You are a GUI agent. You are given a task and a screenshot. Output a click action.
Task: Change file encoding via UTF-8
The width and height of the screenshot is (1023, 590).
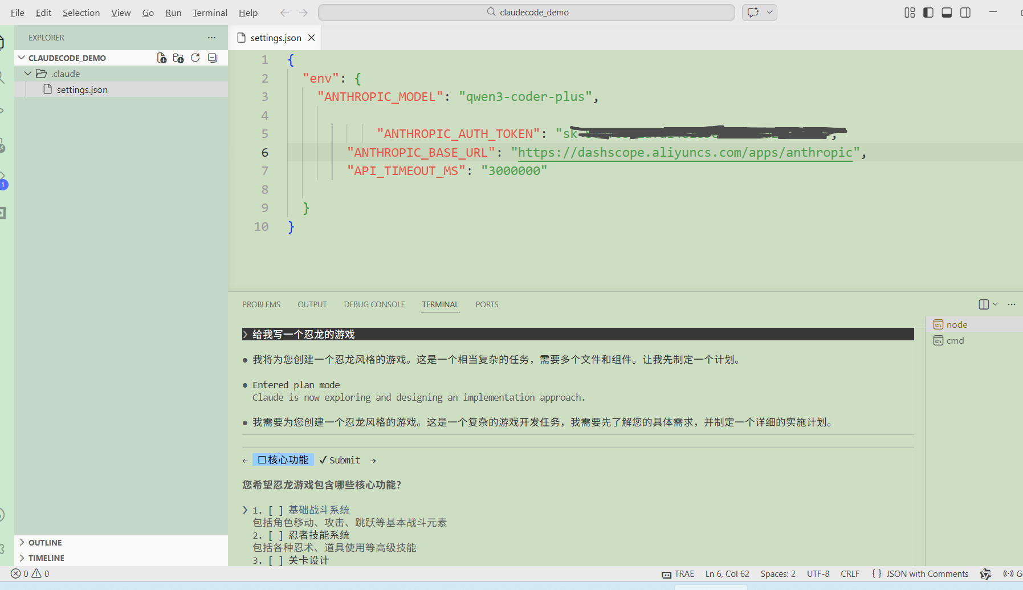click(x=818, y=574)
